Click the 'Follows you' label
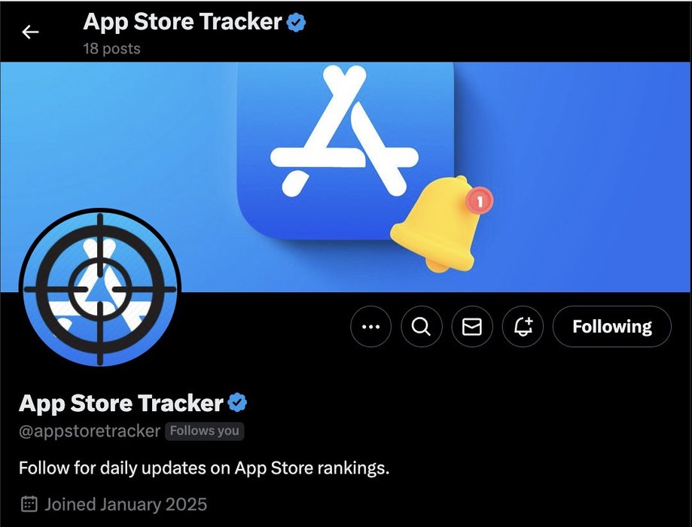The width and height of the screenshot is (692, 527). tap(204, 431)
